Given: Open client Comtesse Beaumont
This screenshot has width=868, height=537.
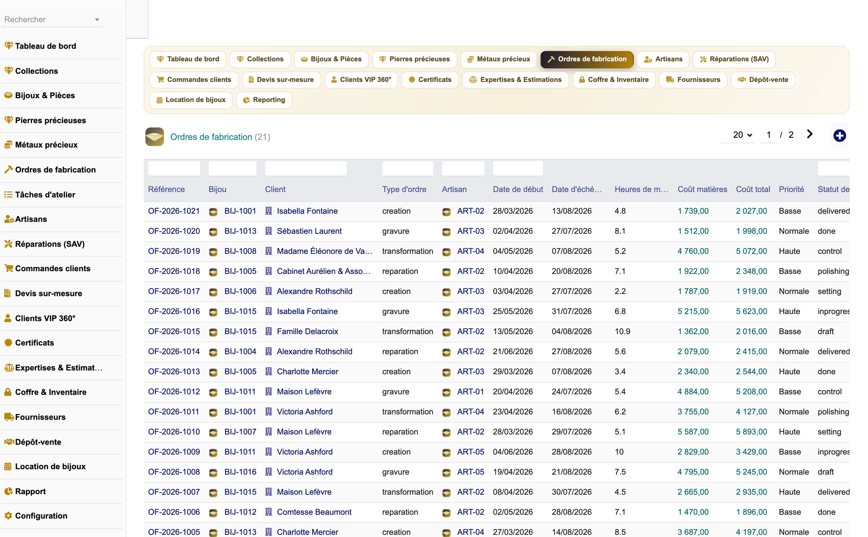Looking at the screenshot, I should (314, 512).
